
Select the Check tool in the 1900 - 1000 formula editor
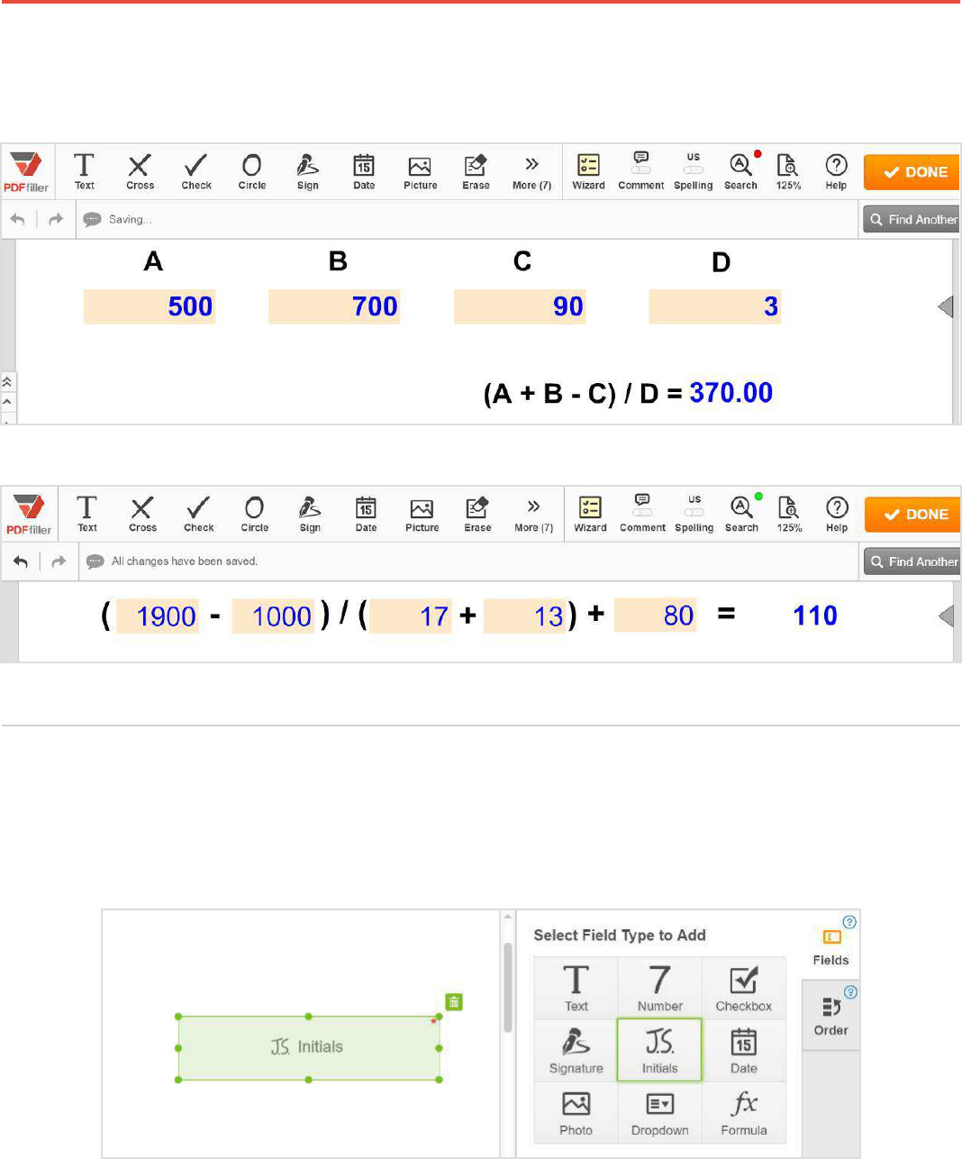click(198, 514)
